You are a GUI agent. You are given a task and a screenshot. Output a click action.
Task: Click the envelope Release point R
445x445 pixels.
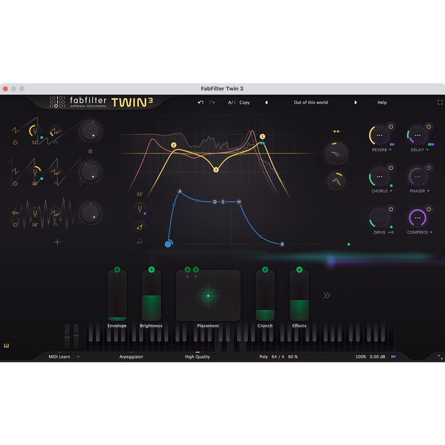click(x=282, y=244)
